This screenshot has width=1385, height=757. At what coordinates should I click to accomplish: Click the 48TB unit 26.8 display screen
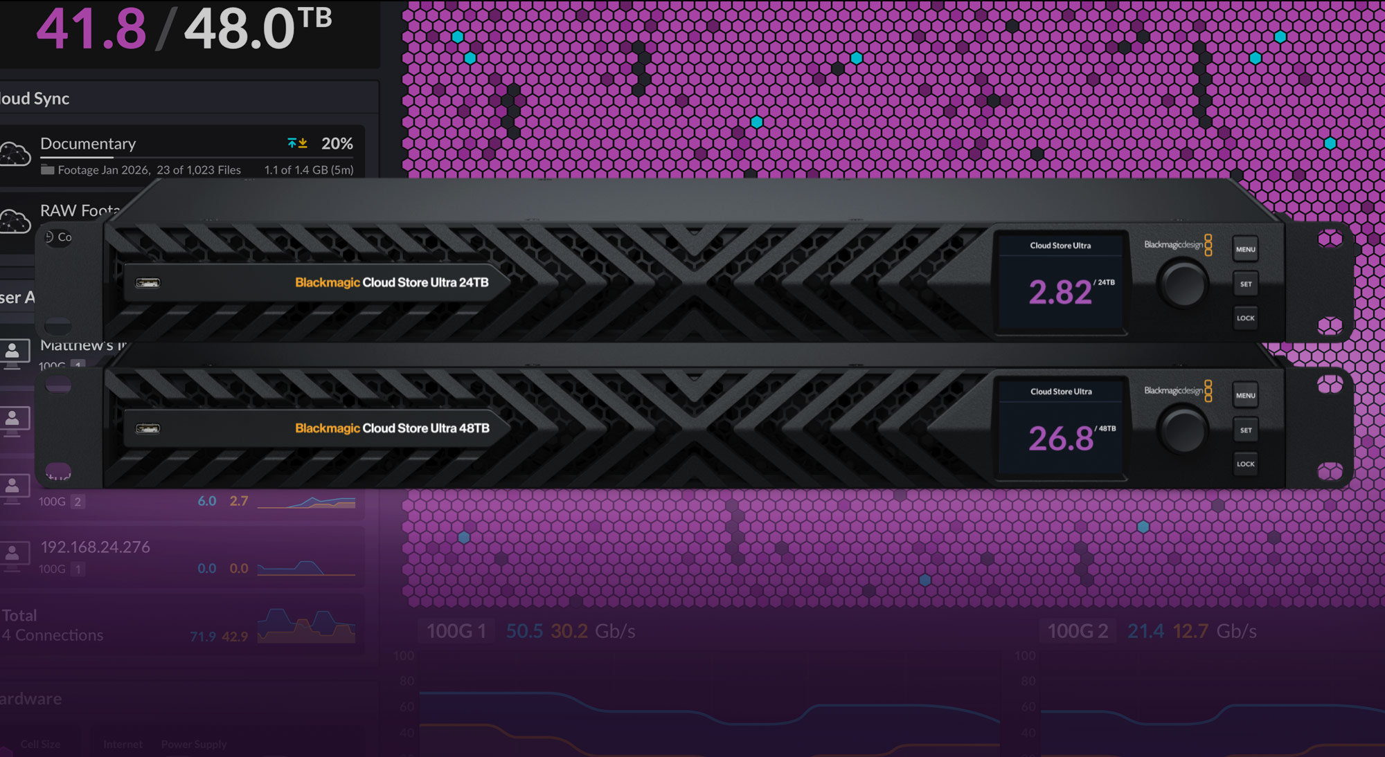point(1060,429)
